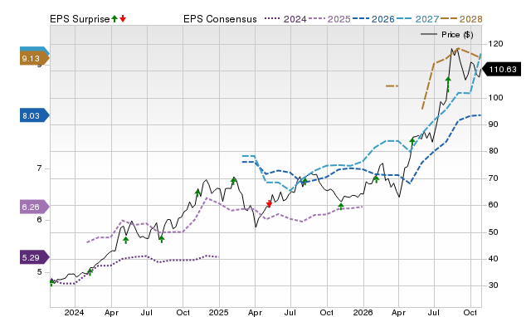
Task: Click the 90 price axis label
Action: 494,124
